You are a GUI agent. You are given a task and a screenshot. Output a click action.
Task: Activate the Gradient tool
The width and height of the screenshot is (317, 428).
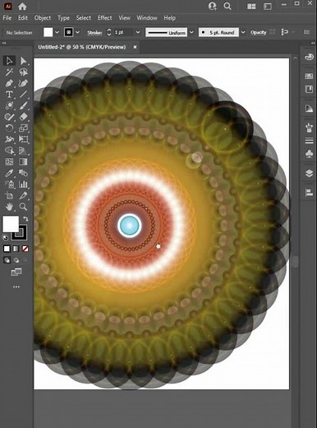pyautogui.click(x=23, y=162)
